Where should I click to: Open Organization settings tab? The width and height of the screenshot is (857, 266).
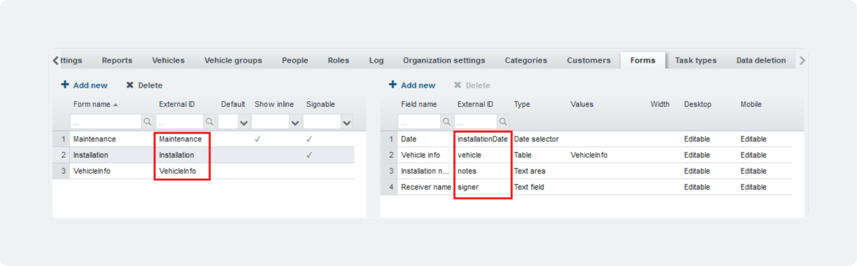click(444, 60)
